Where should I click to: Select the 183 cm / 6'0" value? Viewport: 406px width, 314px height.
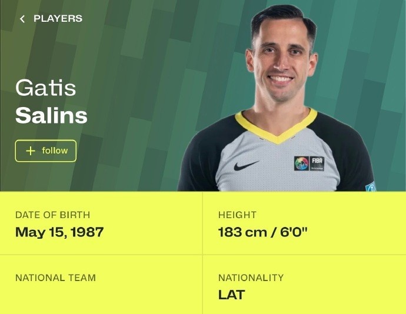262,232
